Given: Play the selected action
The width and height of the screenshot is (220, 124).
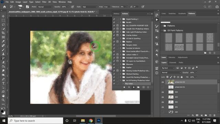Looking at the screenshot, I should coord(134,87).
